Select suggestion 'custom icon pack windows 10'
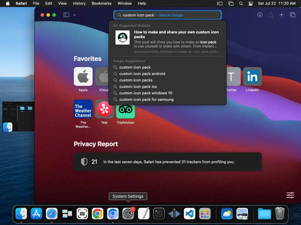301x225 pixels. coord(167,93)
